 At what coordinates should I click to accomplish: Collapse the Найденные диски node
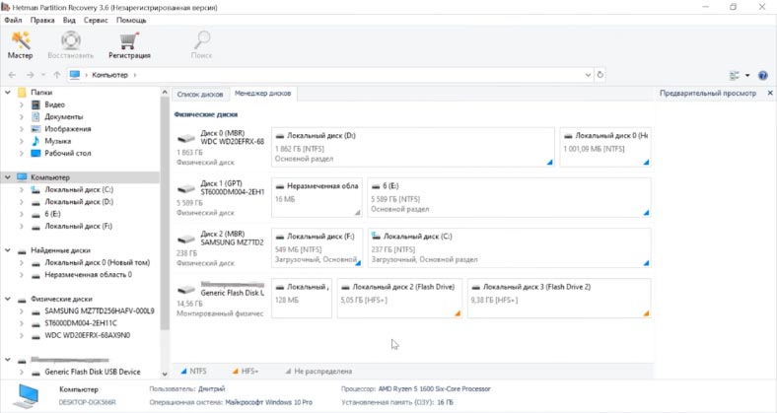(x=8, y=250)
